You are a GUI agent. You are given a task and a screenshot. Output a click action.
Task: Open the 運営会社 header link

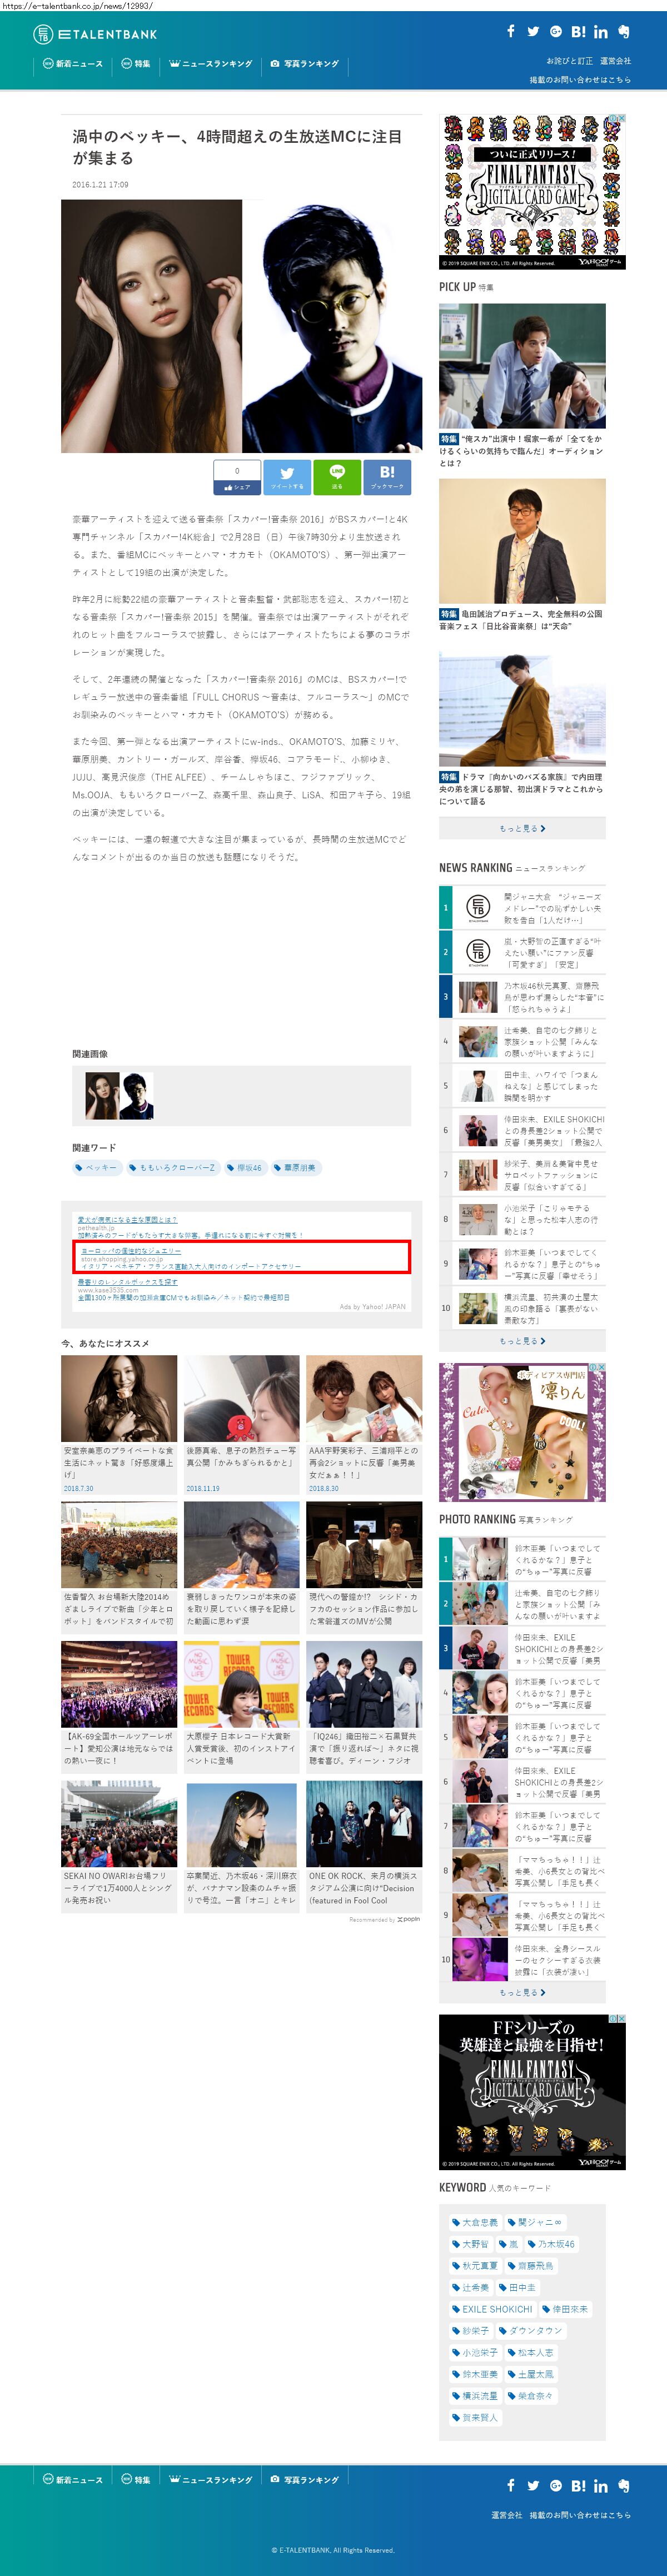[615, 61]
